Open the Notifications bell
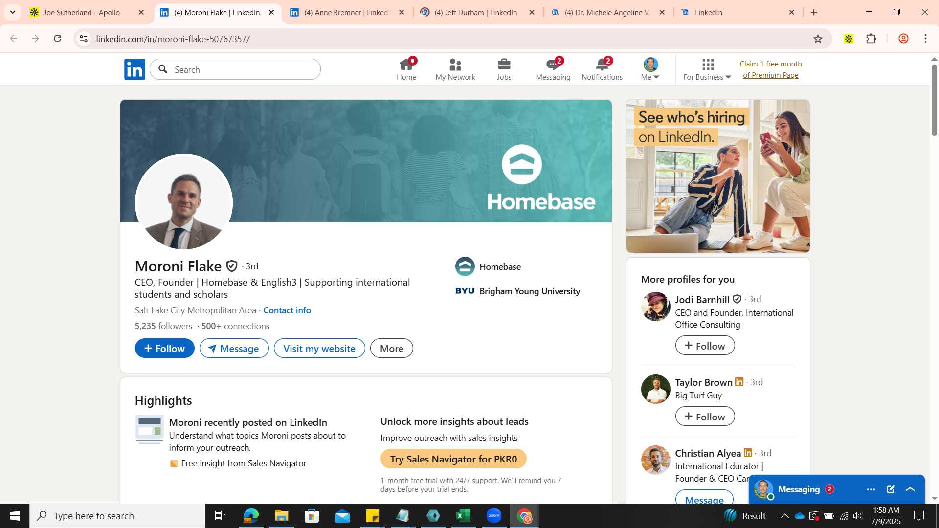 coord(602,69)
